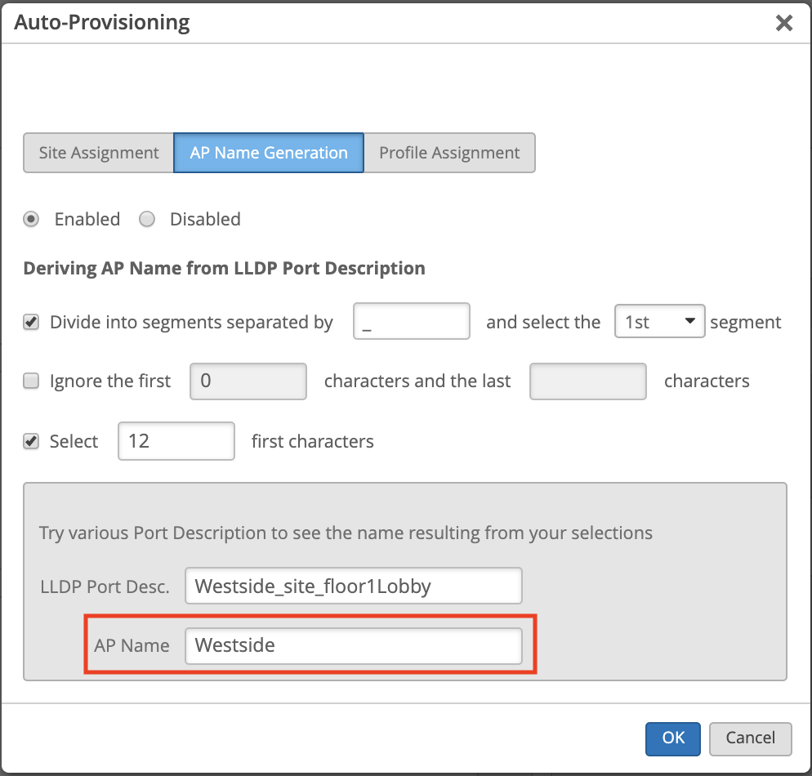Viewport: 812px width, 776px height.
Task: Click the field containing 12
Action: tap(176, 441)
